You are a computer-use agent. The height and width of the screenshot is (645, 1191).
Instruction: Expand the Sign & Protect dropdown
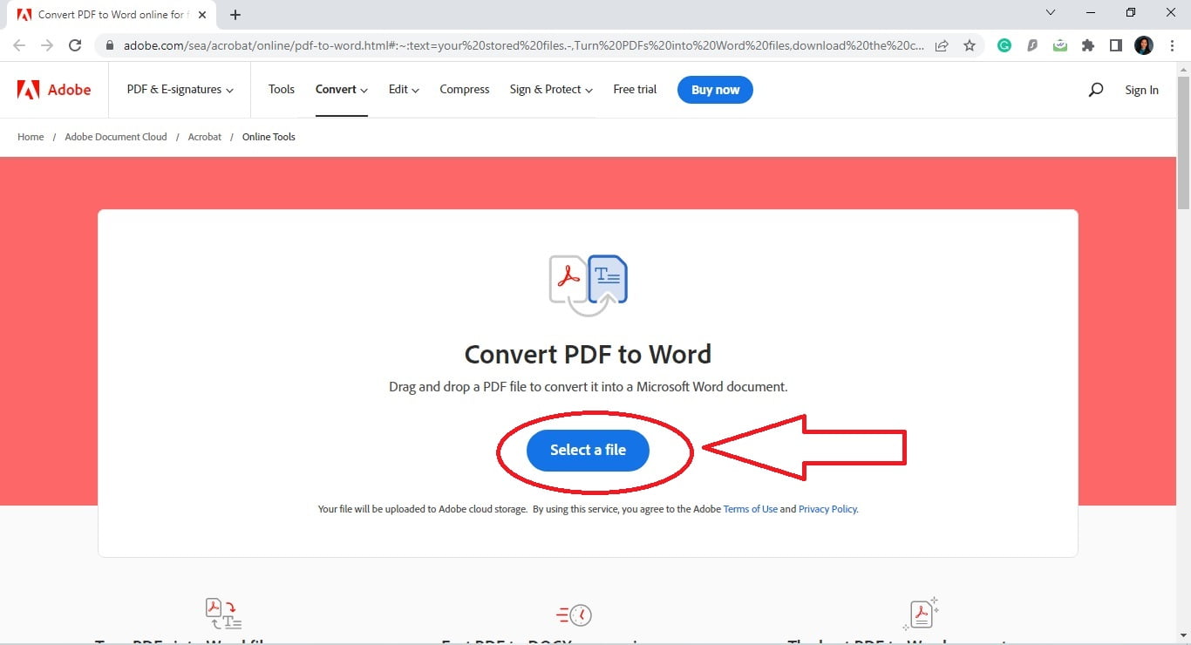[551, 89]
